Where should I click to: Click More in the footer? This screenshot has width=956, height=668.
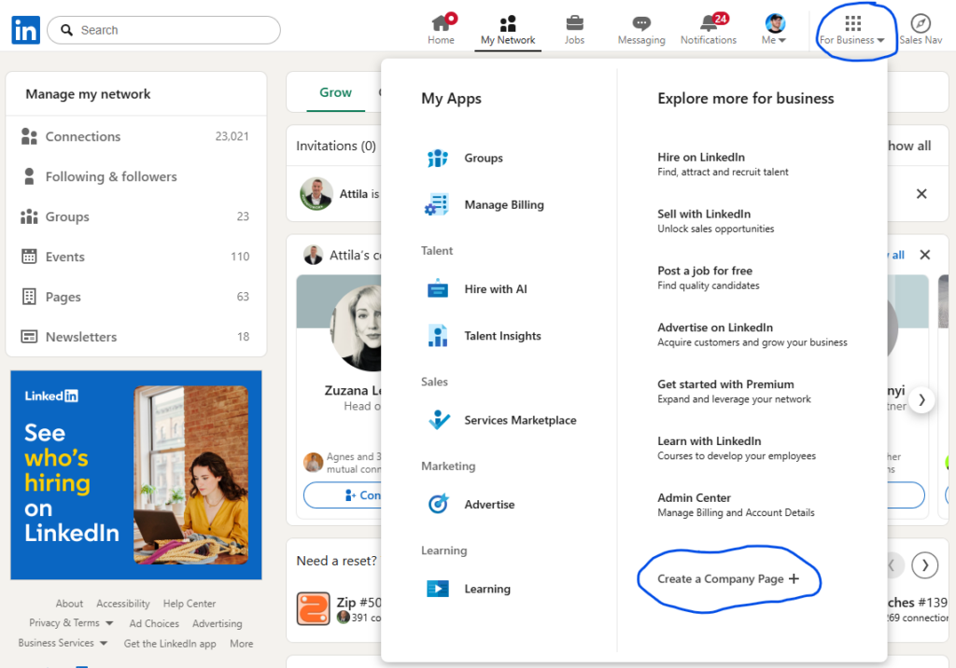point(242,644)
